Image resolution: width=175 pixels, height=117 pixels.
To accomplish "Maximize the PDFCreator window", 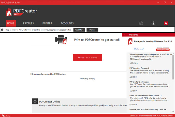I will (165, 2).
